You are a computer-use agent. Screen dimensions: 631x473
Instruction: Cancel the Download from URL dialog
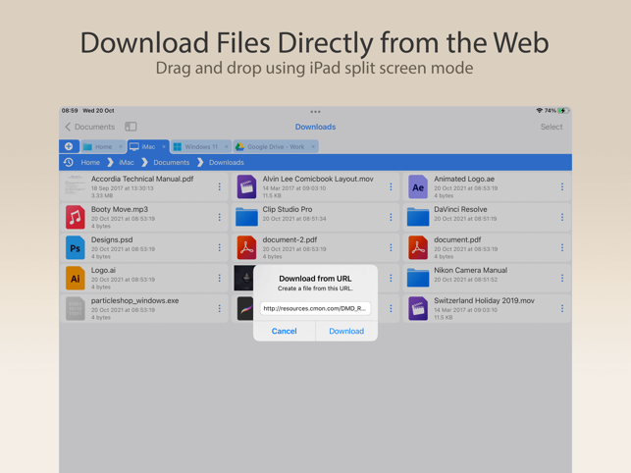point(285,331)
